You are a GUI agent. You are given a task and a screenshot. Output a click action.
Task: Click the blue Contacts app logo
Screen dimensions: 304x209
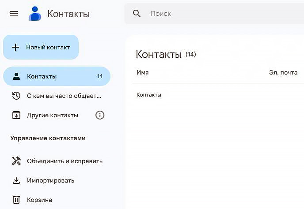tap(35, 14)
